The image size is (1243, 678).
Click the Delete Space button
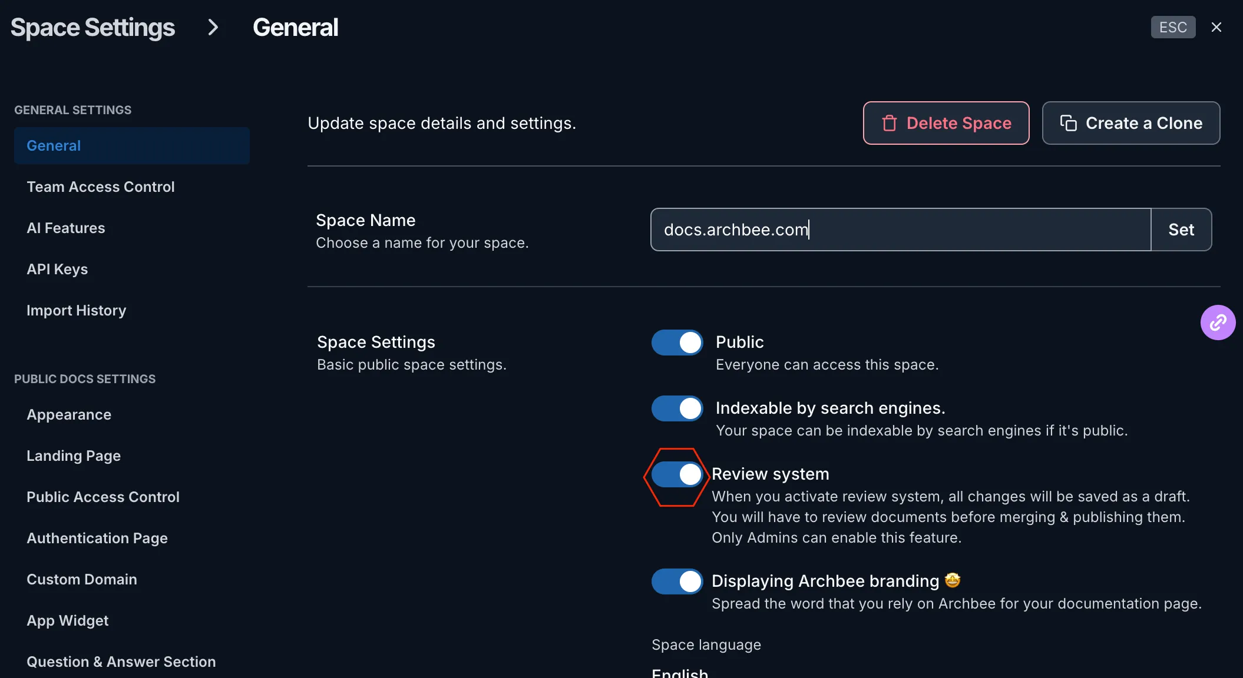(x=946, y=123)
